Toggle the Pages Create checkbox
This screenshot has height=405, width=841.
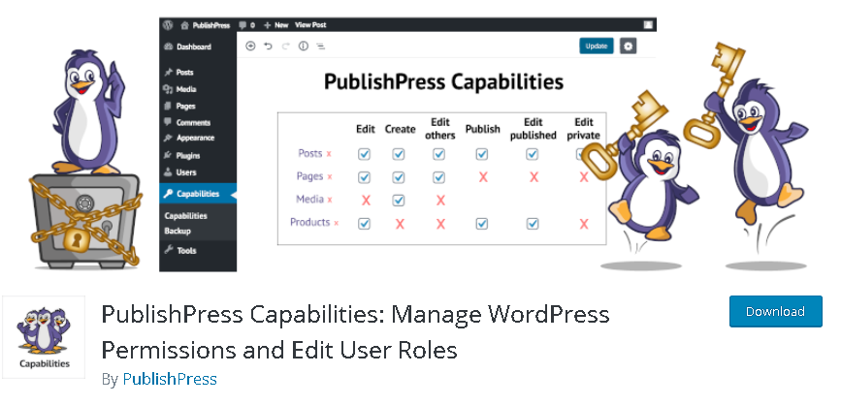coord(399,177)
